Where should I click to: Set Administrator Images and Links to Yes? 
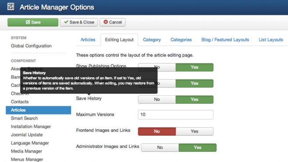coord(198,148)
